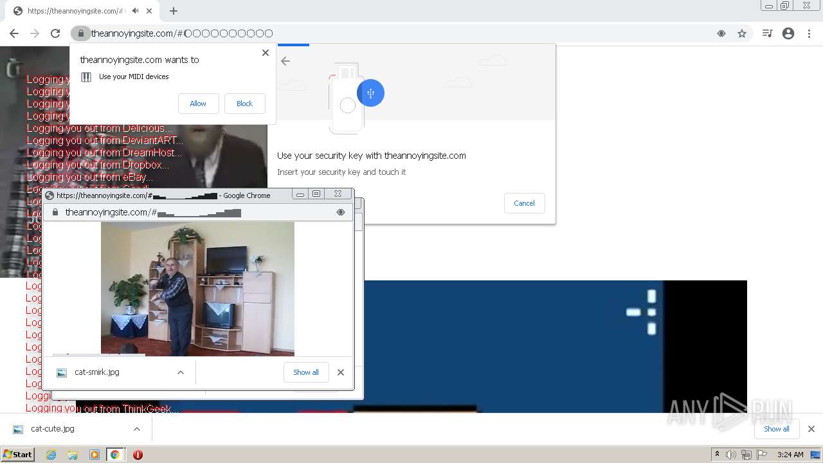Screen dimensions: 823x463
Task: Go back using the browser back arrow
Action: point(14,33)
